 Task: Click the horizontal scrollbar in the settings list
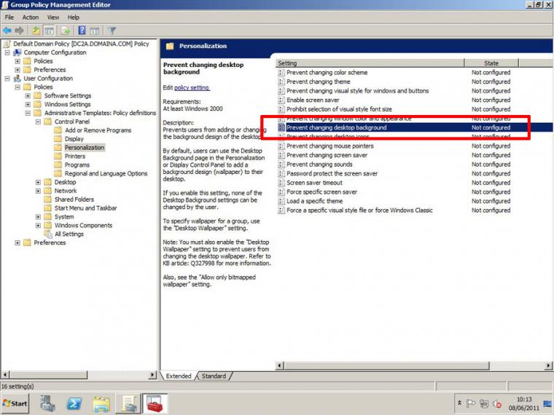point(414,365)
